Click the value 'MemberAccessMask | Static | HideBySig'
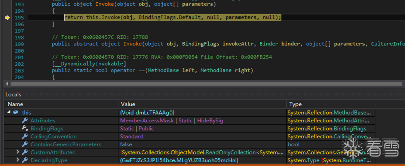The width and height of the screenshot is (405, 166). (x=172, y=120)
